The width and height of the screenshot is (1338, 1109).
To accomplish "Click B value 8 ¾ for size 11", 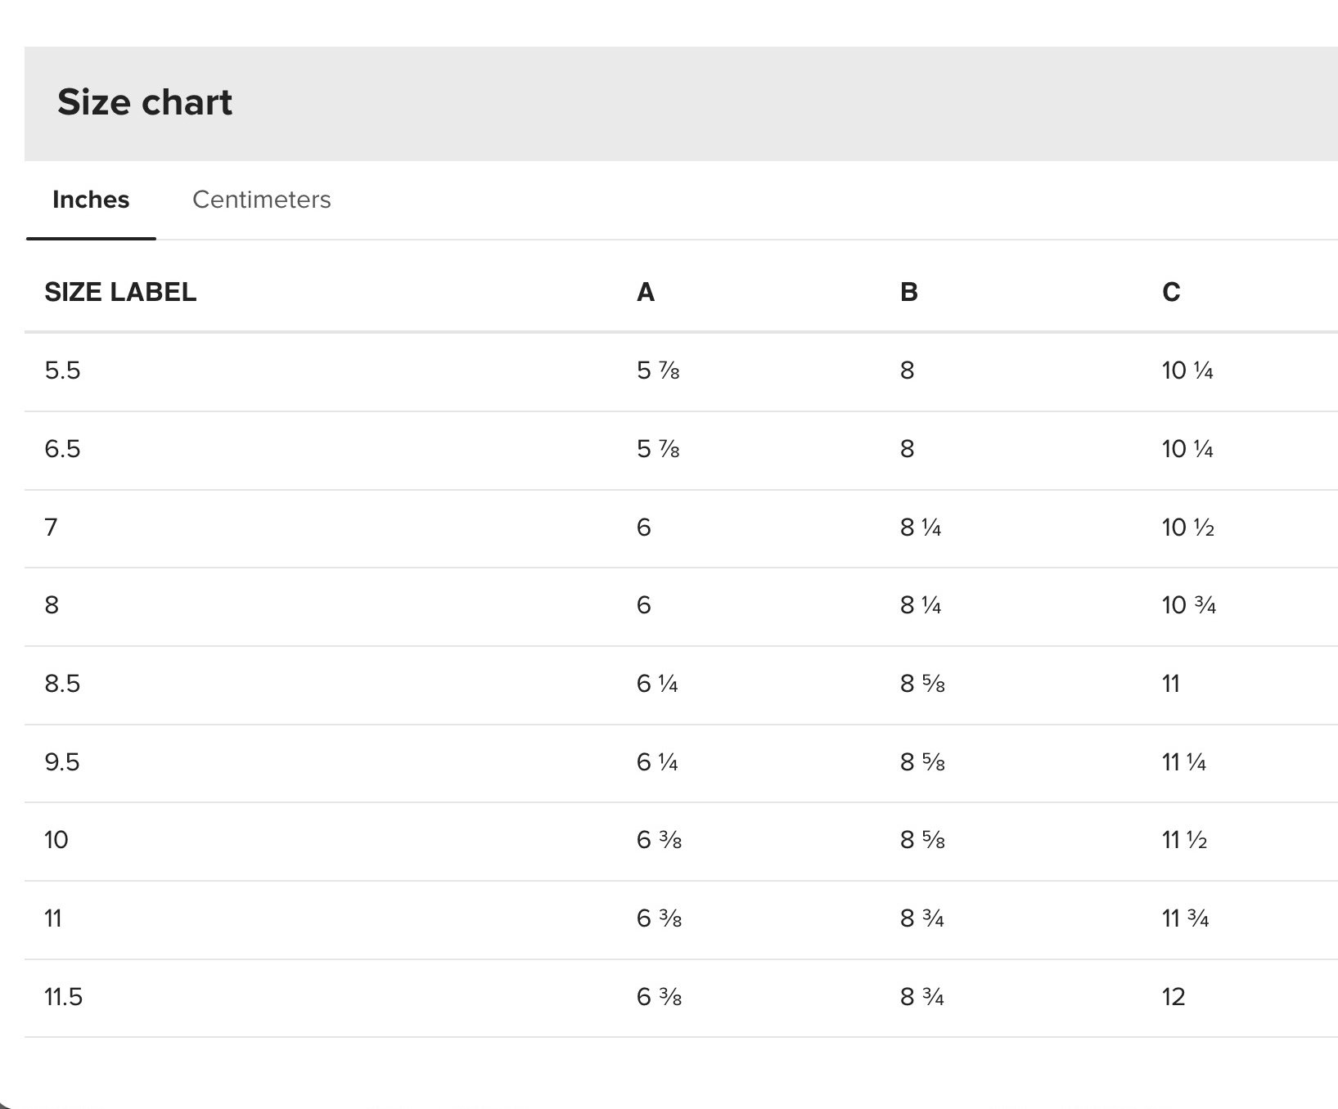I will pyautogui.click(x=921, y=918).
